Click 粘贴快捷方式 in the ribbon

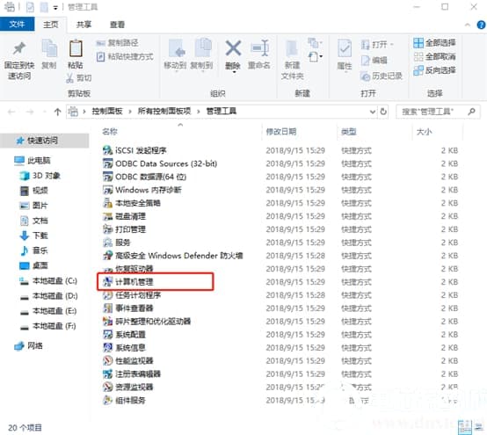click(x=125, y=56)
